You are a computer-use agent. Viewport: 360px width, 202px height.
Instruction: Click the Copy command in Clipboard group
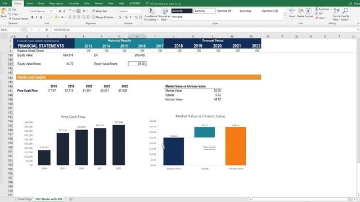tap(14, 14)
